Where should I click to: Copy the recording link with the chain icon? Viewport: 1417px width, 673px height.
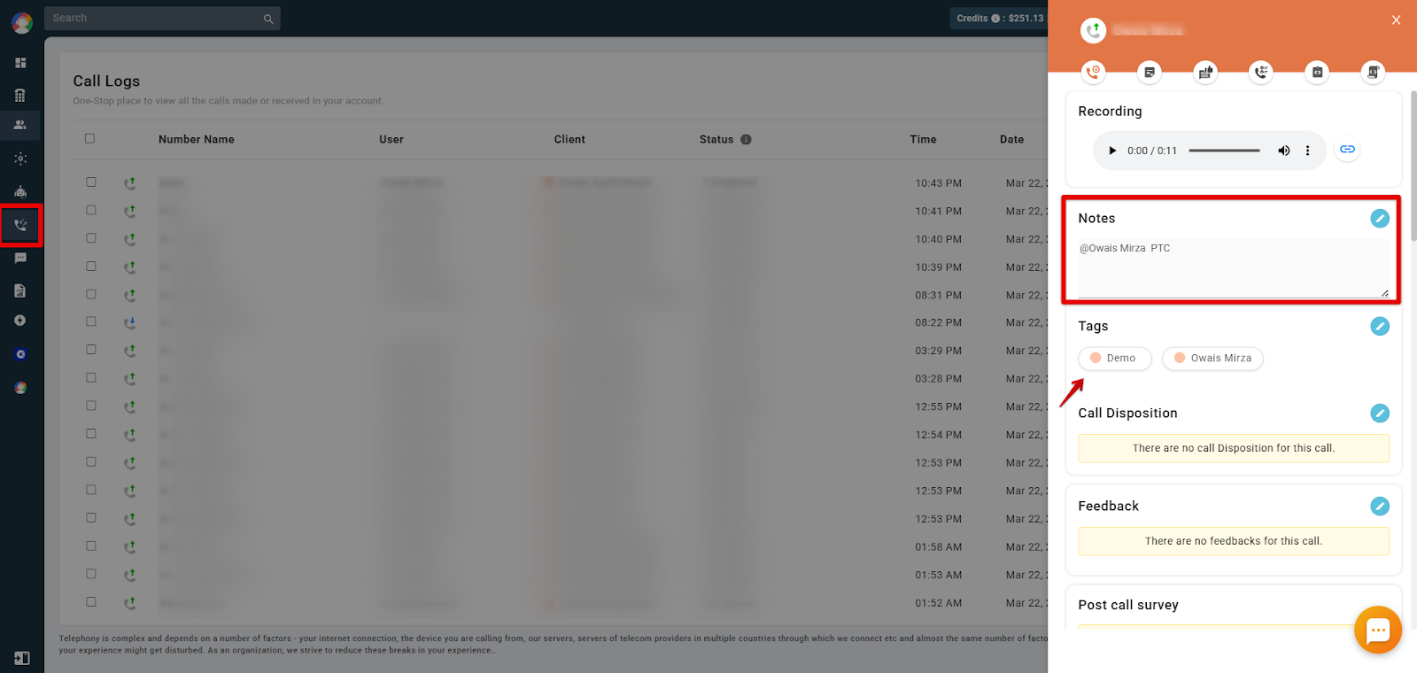tap(1347, 150)
